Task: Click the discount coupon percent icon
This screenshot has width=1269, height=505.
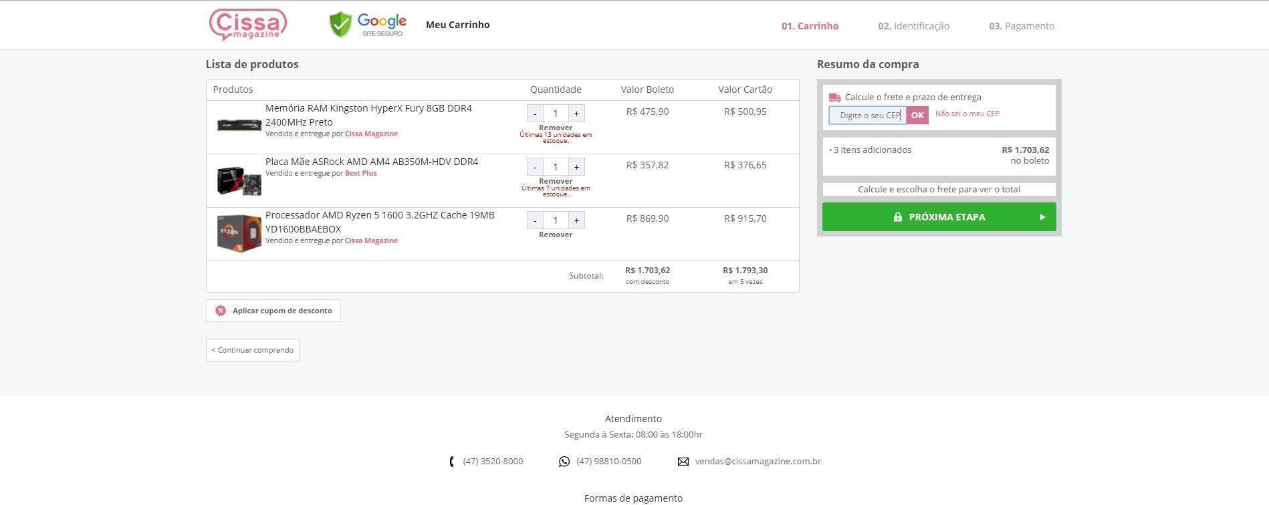Action: tap(221, 311)
